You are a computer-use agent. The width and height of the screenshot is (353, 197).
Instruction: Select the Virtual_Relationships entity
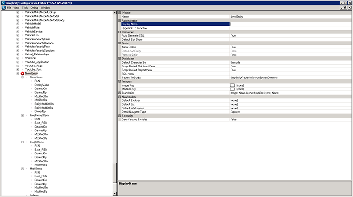coord(37,54)
